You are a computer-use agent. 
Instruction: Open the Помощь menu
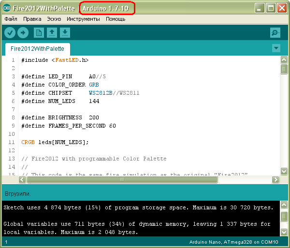[x=116, y=19]
